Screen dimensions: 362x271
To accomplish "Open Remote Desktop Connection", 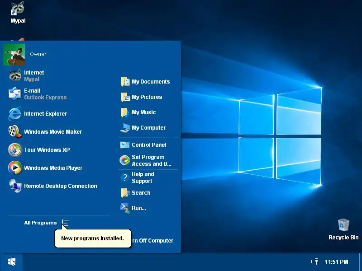I will [x=52, y=186].
